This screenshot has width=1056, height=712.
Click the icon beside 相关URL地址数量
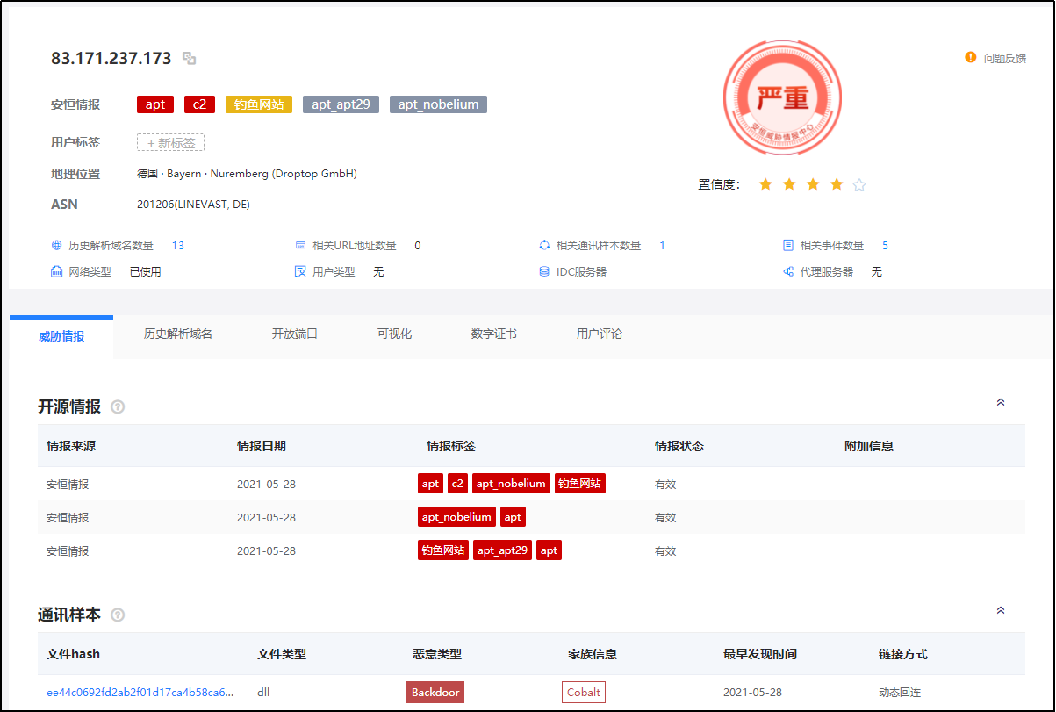(300, 246)
